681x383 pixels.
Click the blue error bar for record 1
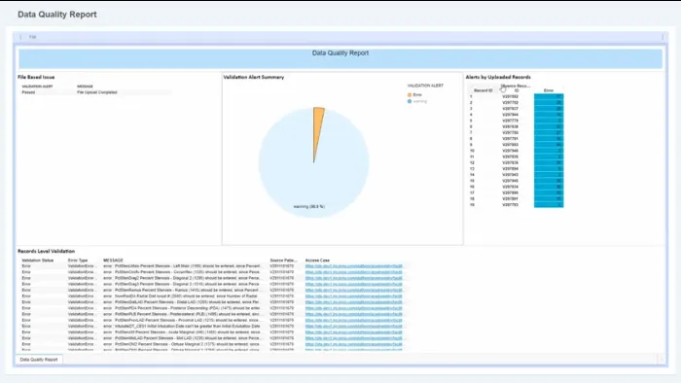point(549,96)
